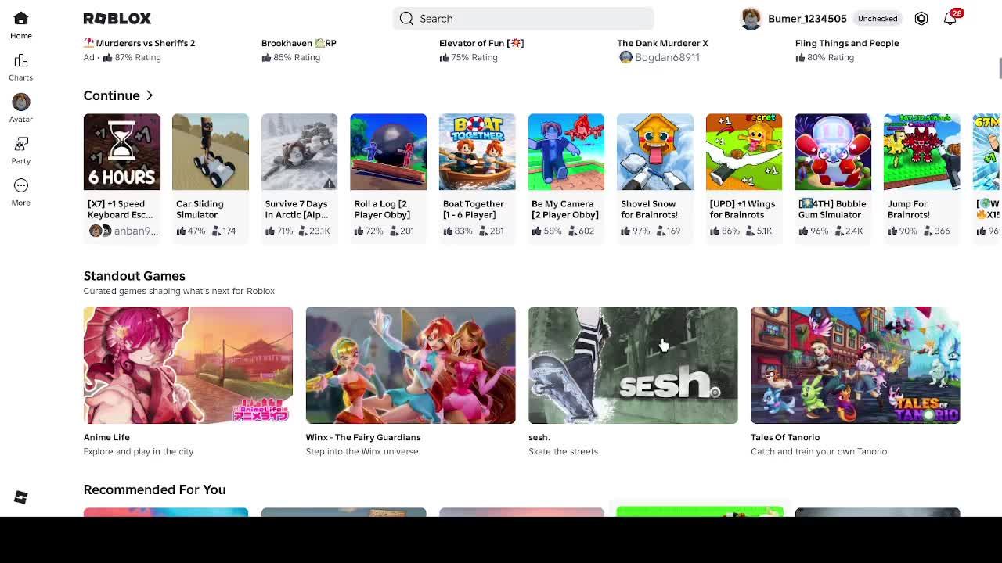1002x563 pixels.
Task: Open Be My Camera game thumbnail
Action: point(566,152)
